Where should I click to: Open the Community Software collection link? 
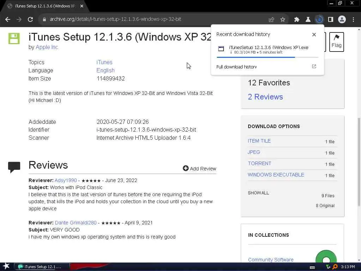tap(271, 260)
